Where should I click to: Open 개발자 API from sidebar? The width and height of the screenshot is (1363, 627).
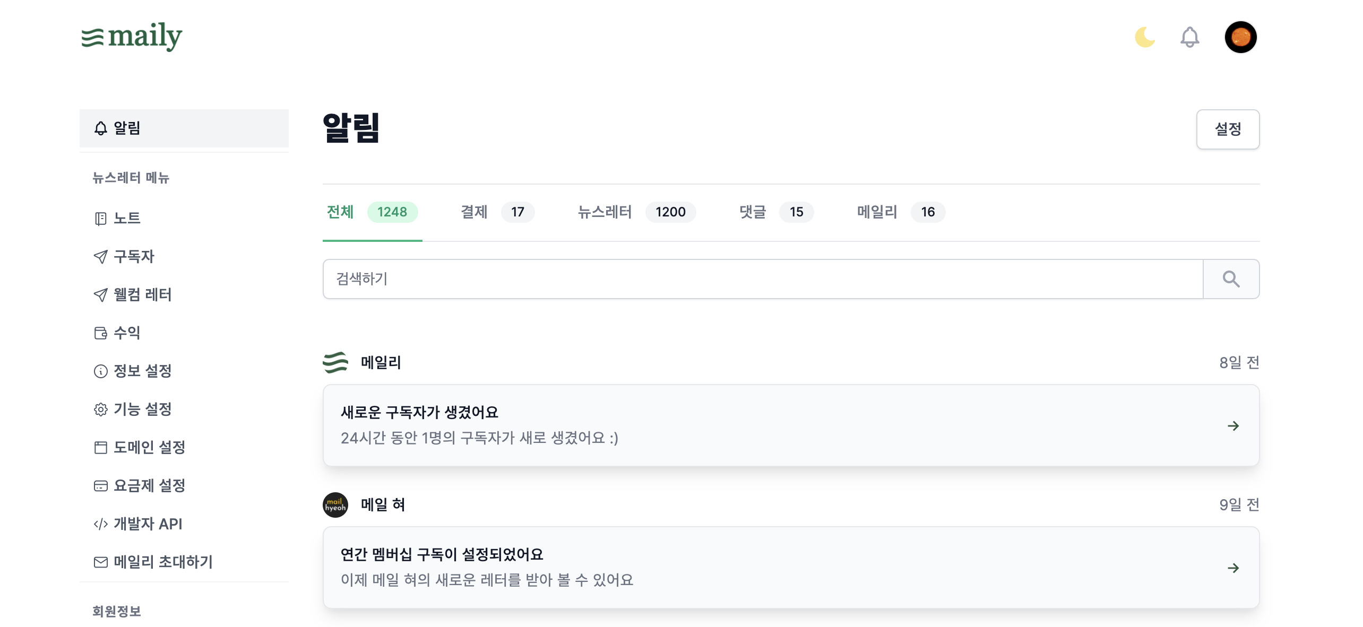tap(147, 524)
